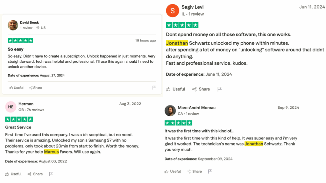Viewport: 326px width, 183px height.
Task: Click the five-star rating on Herman's review
Action: coord(19,119)
